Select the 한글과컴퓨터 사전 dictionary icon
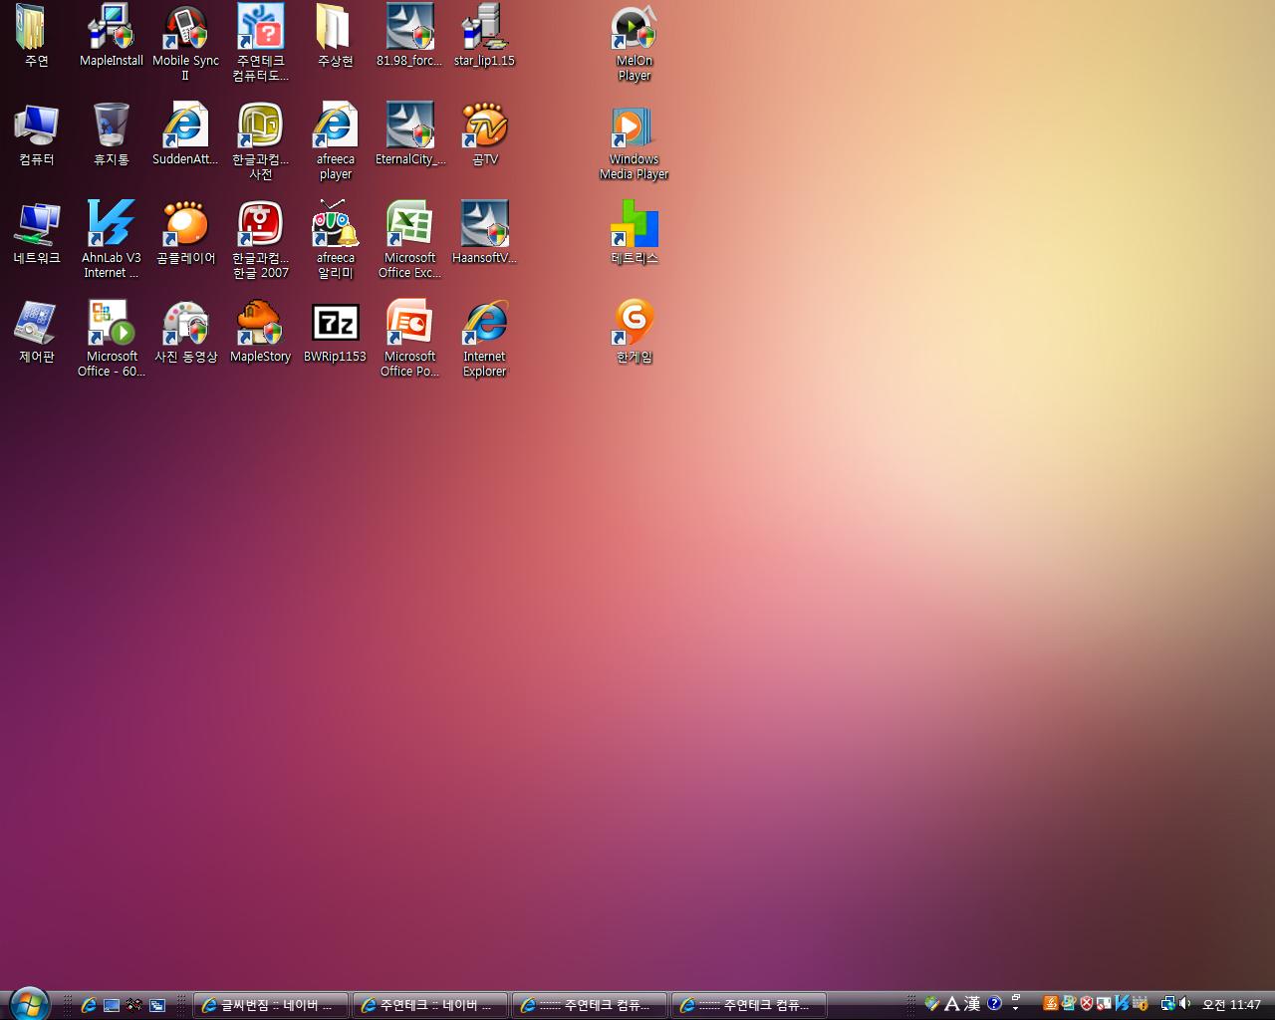The image size is (1275, 1020). point(260,140)
